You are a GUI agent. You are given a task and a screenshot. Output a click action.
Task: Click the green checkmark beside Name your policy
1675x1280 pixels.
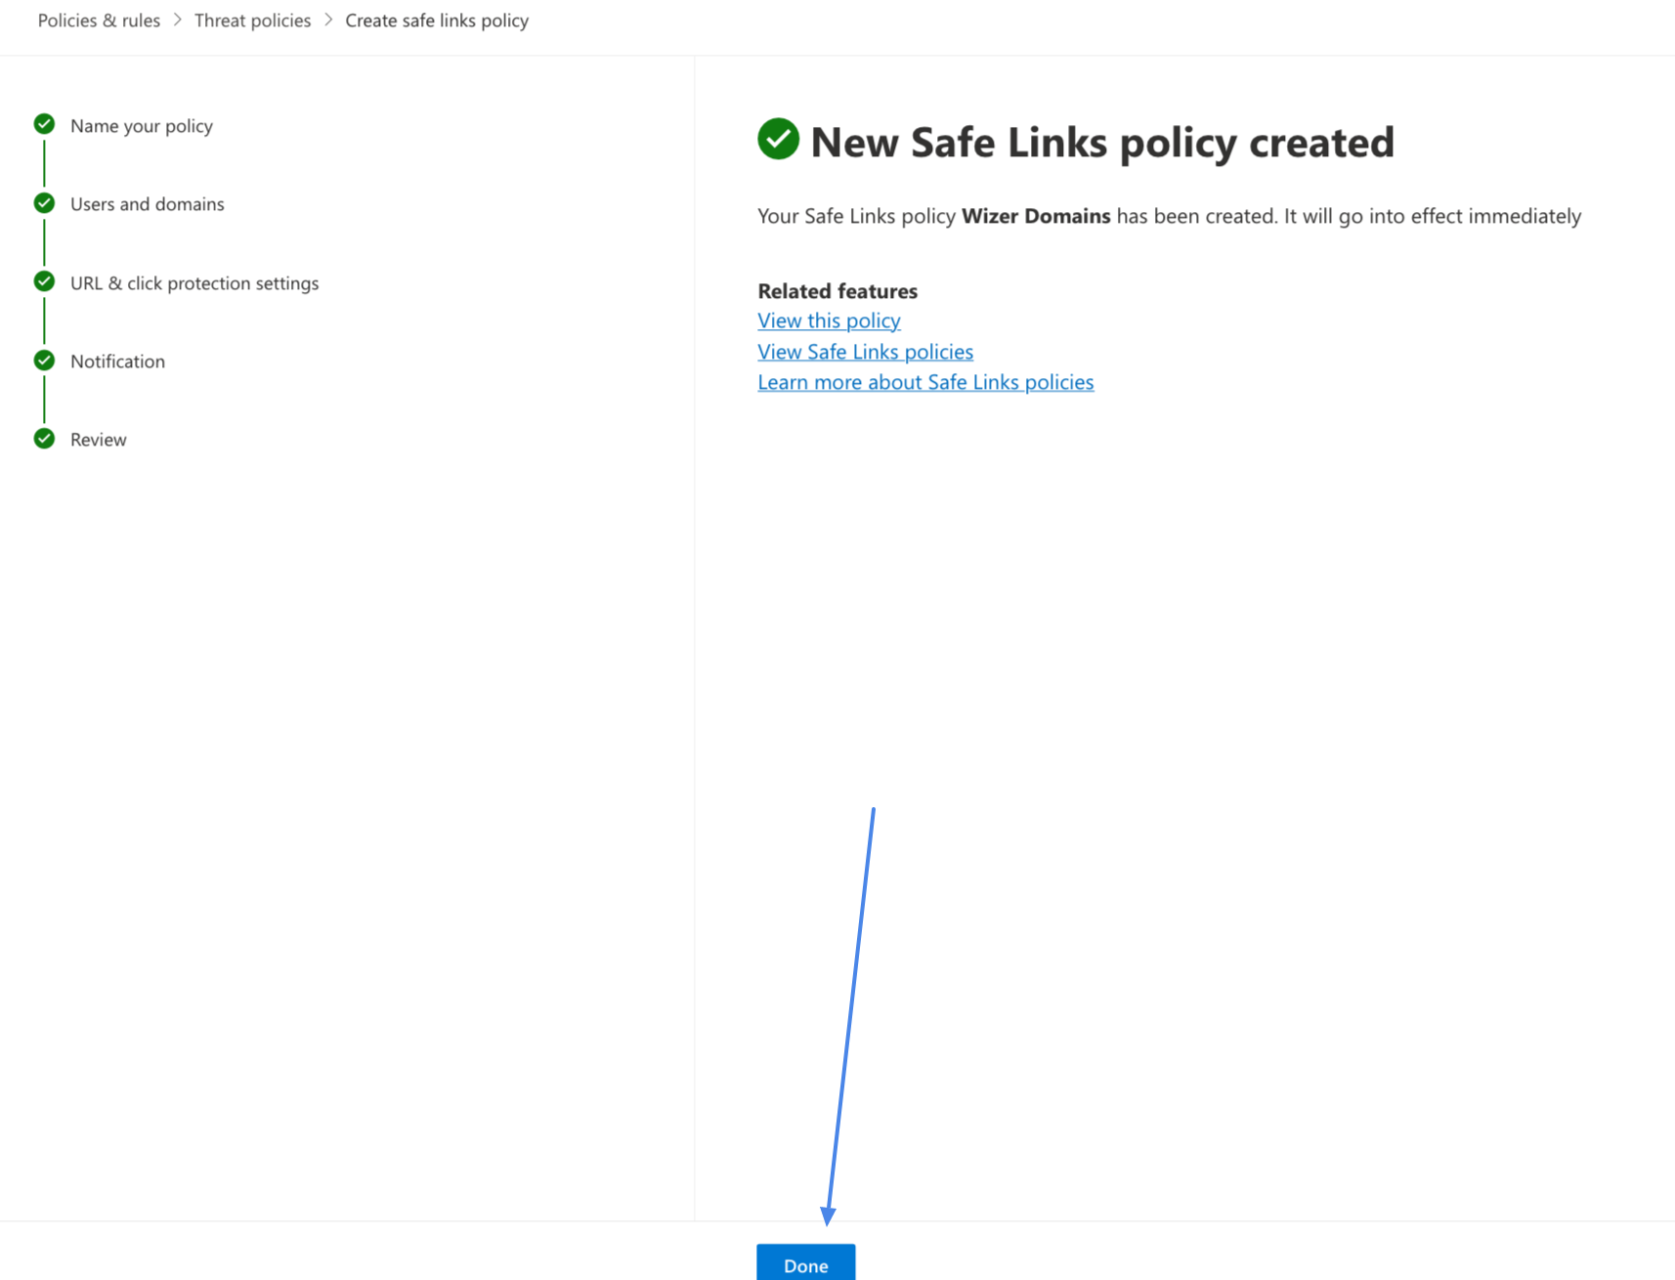click(x=44, y=124)
